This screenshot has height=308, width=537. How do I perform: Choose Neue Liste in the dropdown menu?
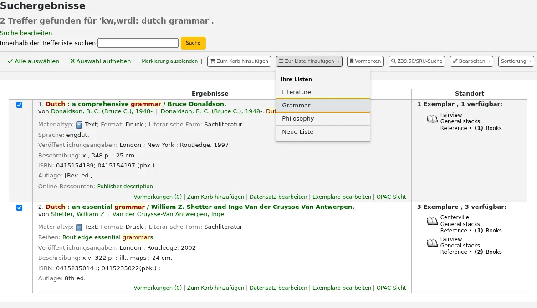pyautogui.click(x=323, y=132)
